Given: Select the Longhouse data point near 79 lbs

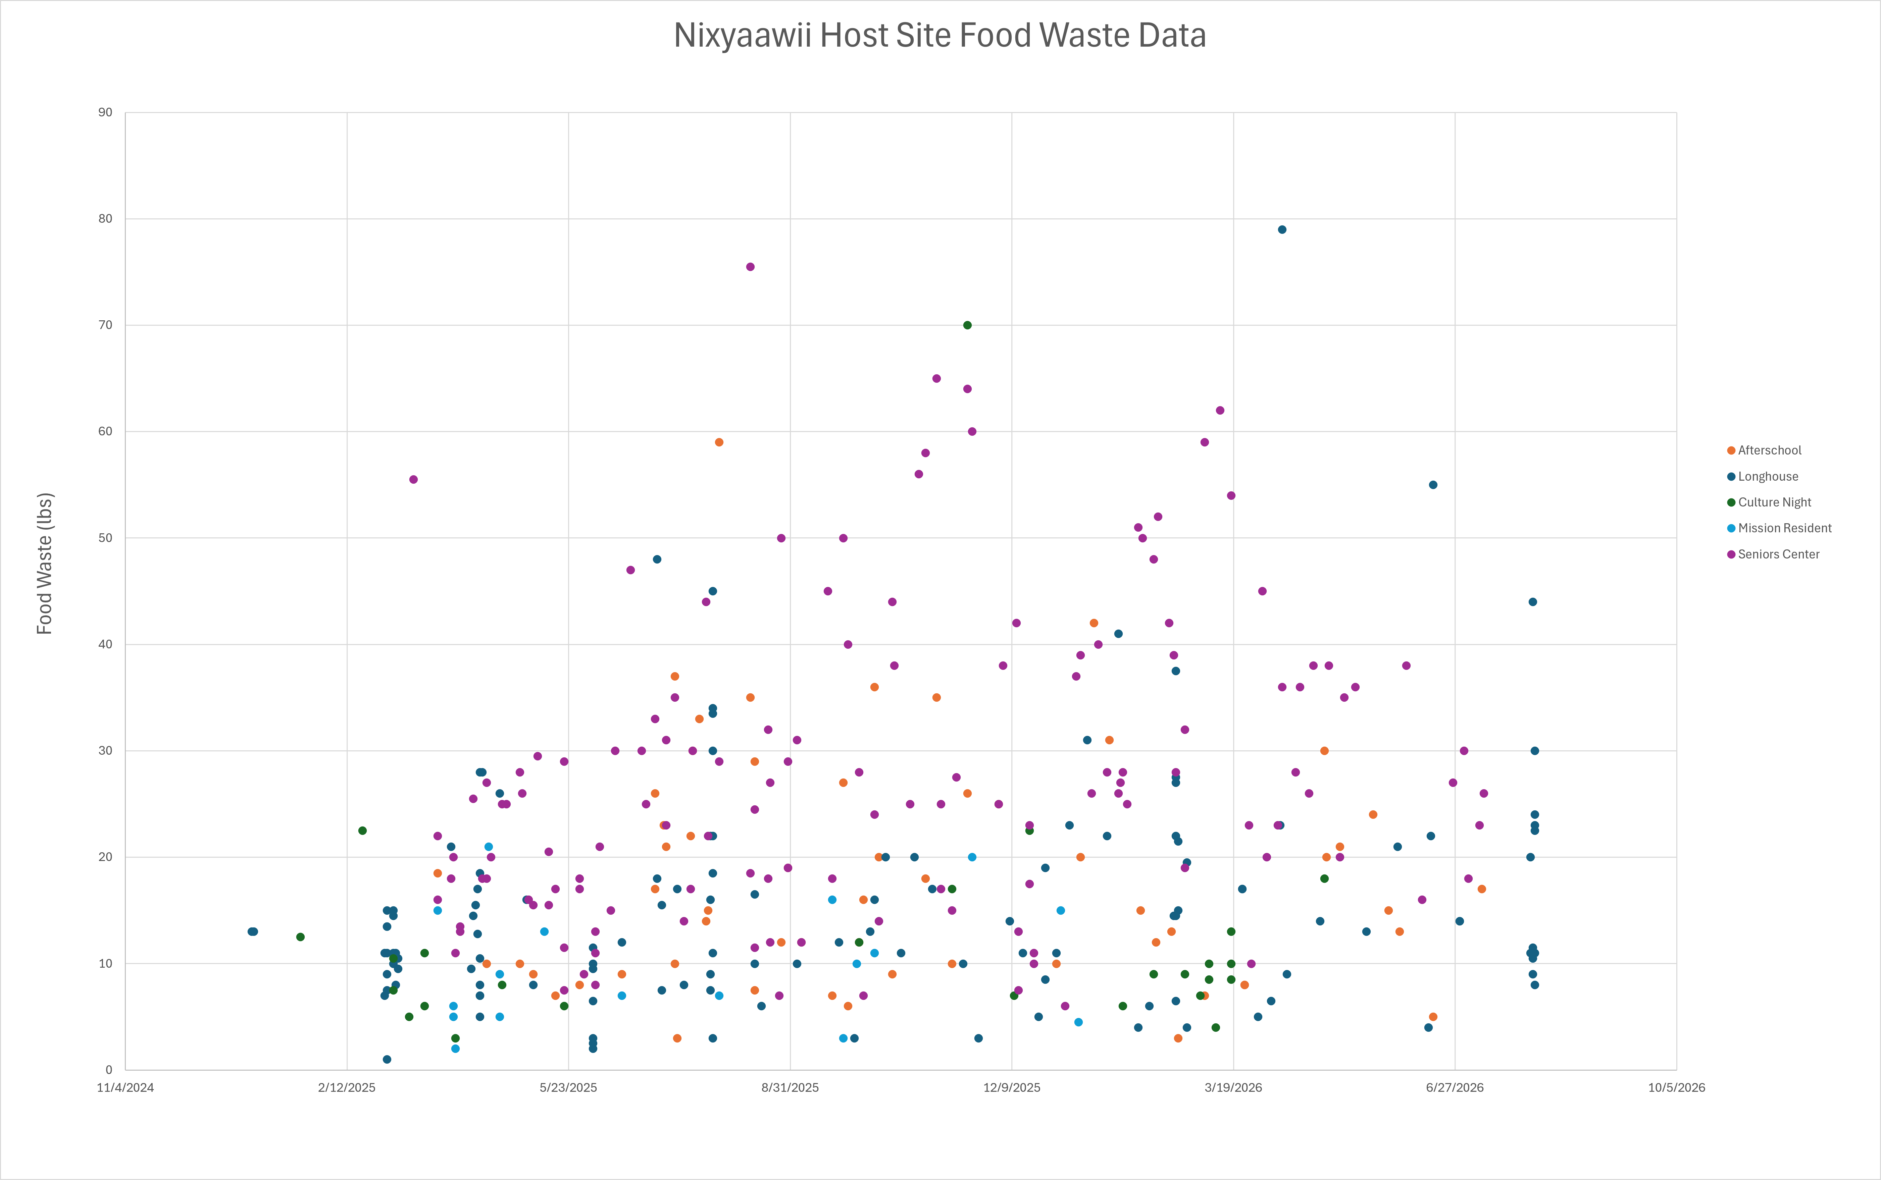Looking at the screenshot, I should (x=1282, y=229).
